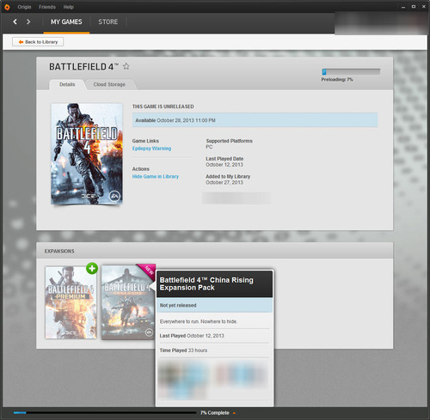Image resolution: width=430 pixels, height=420 pixels.
Task: Click the 7% Complete status text
Action: coord(215,413)
